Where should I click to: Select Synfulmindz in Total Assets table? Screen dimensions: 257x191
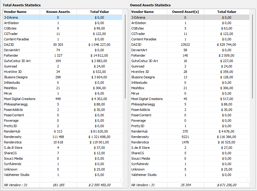click(x=63, y=164)
